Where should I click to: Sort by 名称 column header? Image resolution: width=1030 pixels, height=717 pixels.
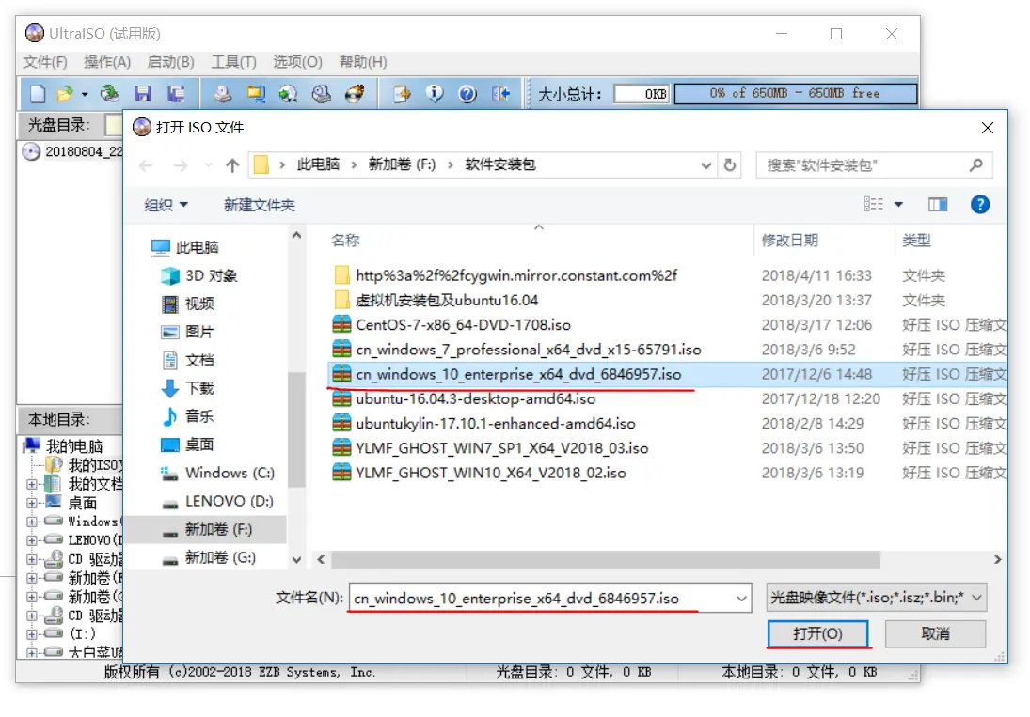click(x=345, y=240)
